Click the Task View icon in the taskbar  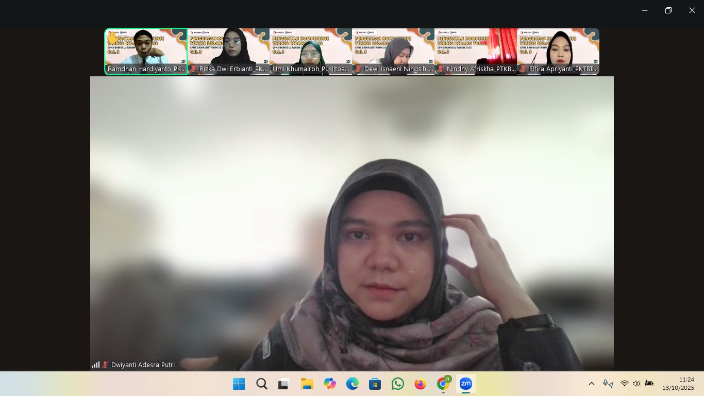click(x=284, y=384)
